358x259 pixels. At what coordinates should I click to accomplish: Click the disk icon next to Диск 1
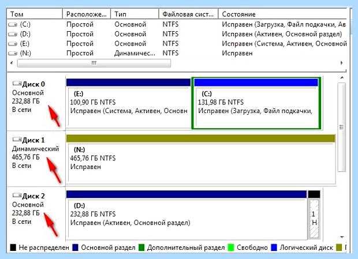[x=17, y=139]
